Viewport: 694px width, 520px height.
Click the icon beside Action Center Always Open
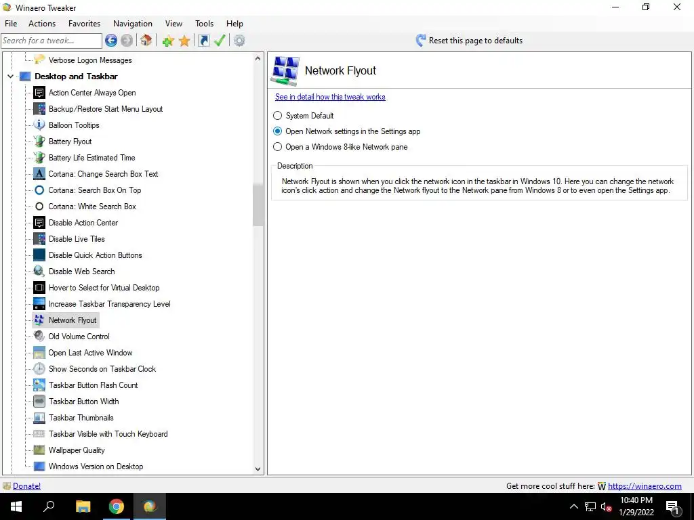tap(39, 93)
